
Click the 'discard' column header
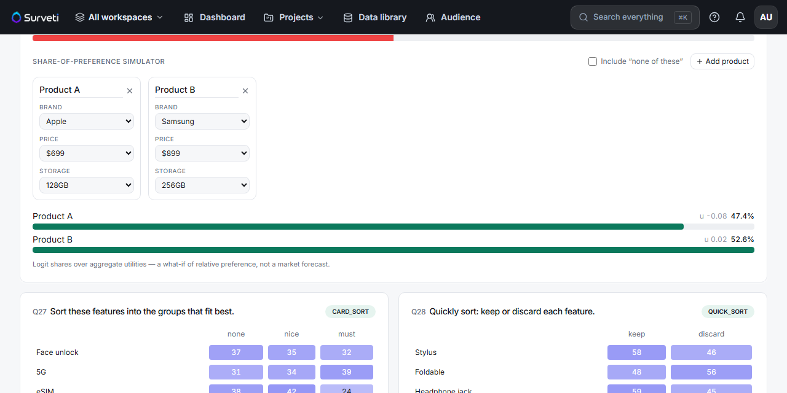tap(711, 334)
